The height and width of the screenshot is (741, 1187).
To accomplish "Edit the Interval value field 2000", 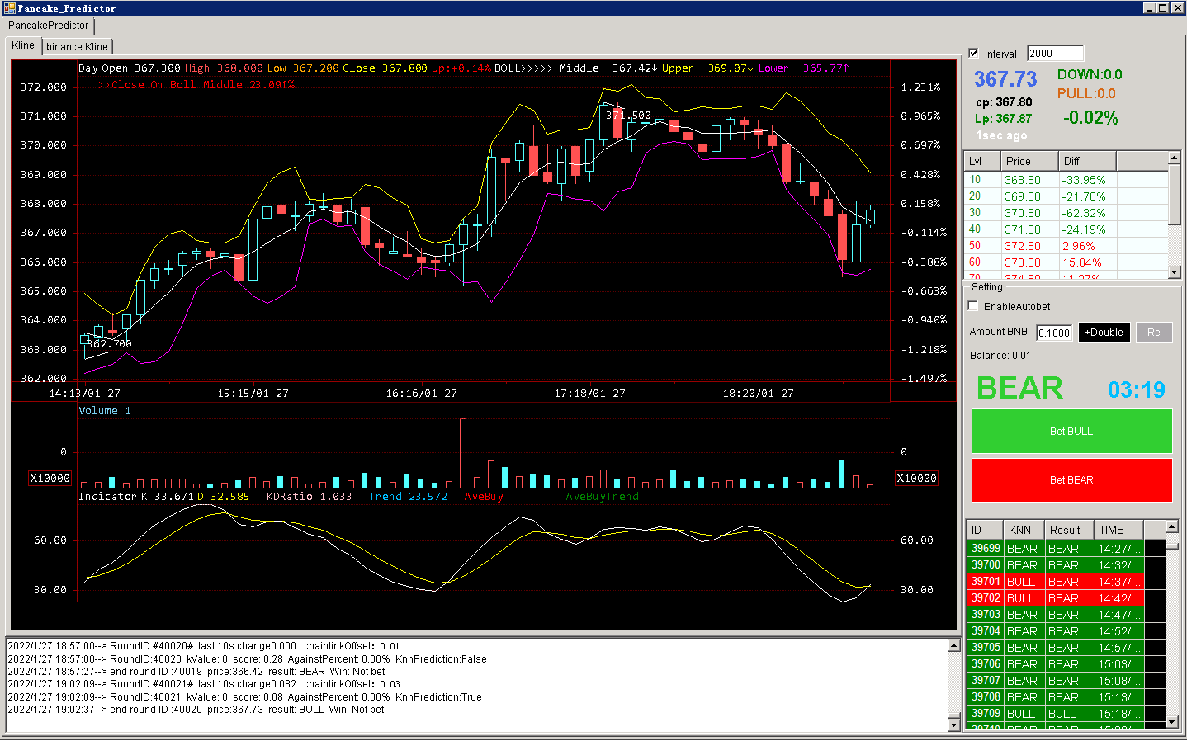I will tap(1055, 54).
